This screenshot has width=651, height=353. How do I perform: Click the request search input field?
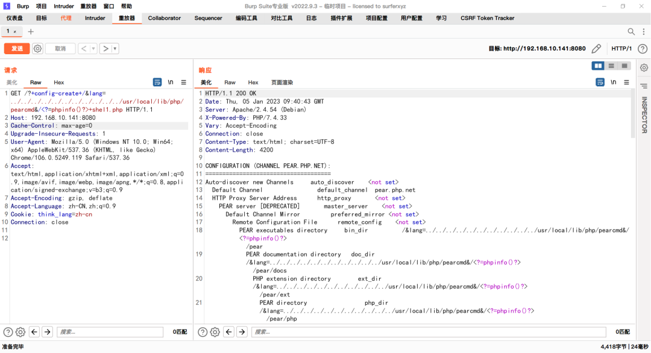[x=110, y=332]
